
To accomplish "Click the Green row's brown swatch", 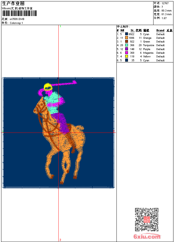I will [127, 41].
